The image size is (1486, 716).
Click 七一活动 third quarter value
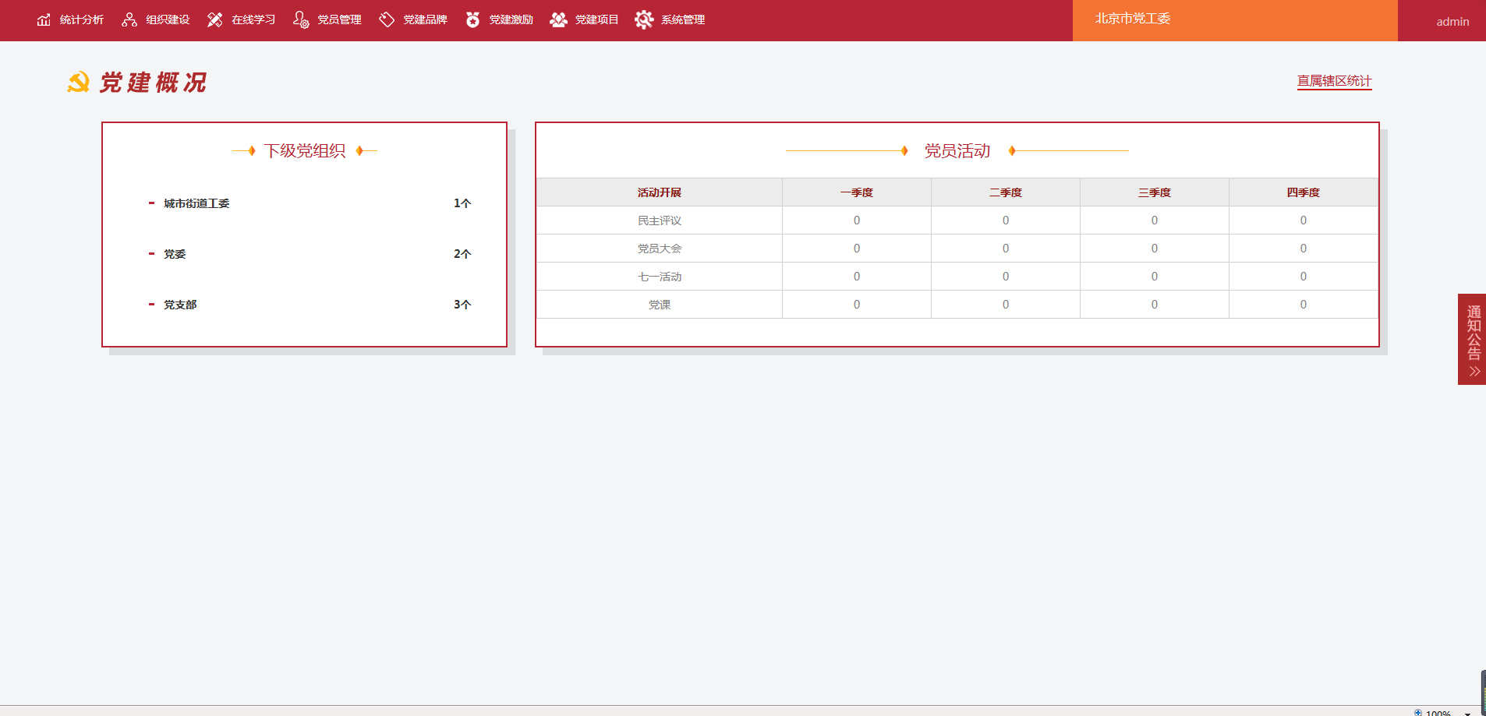pyautogui.click(x=1155, y=277)
